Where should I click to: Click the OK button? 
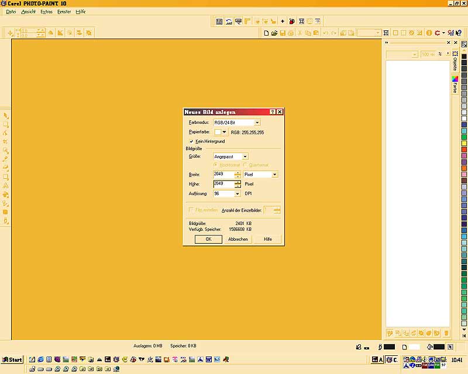(208, 239)
